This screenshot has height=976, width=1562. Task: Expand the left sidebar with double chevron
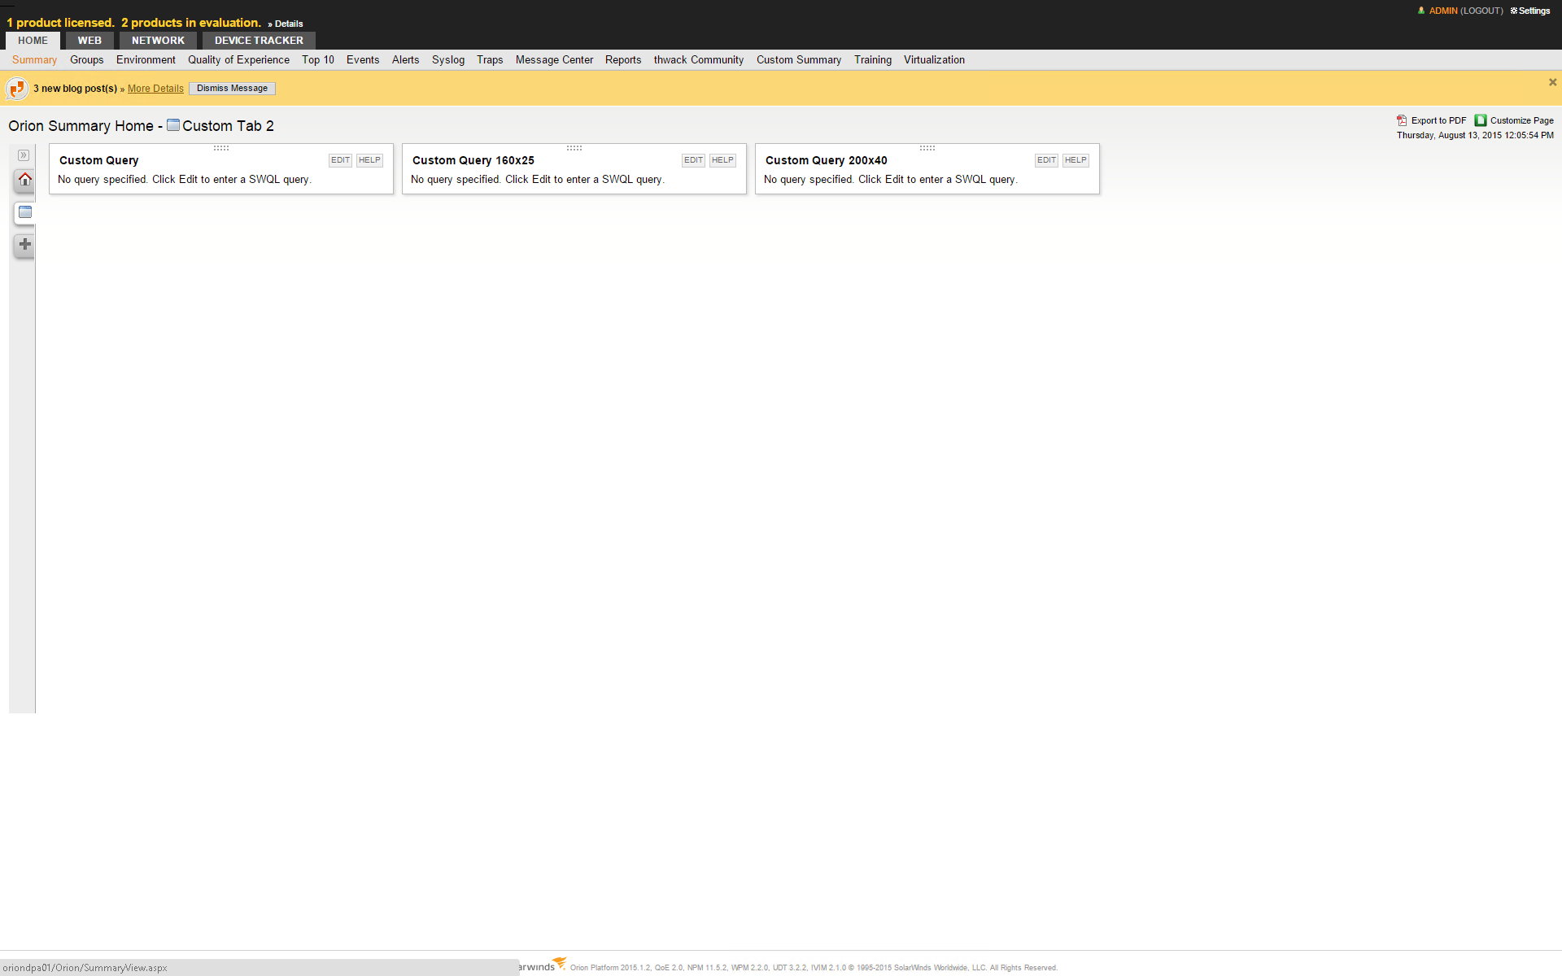tap(24, 155)
